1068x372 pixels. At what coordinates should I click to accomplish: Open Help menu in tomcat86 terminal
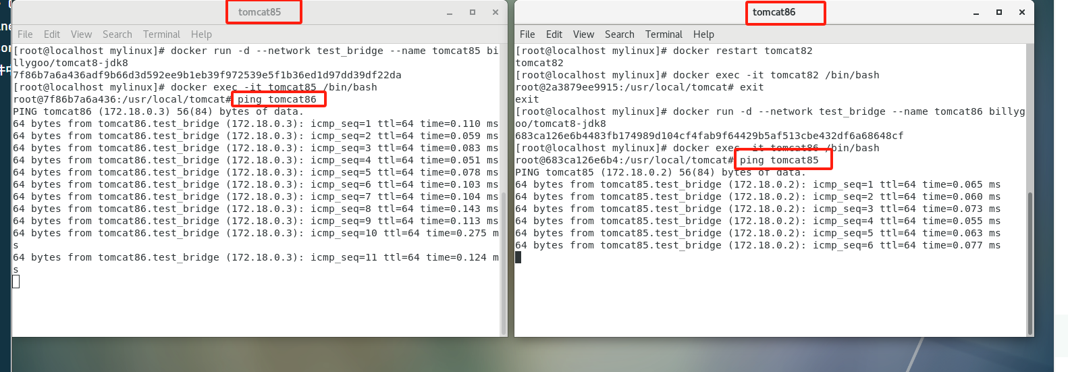coord(703,34)
